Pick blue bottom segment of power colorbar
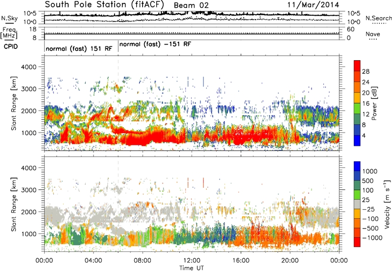This screenshot has height=271, width=392. tap(357, 140)
